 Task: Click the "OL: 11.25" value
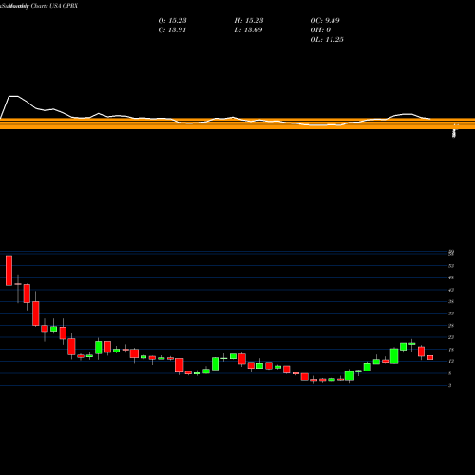[x=327, y=40]
